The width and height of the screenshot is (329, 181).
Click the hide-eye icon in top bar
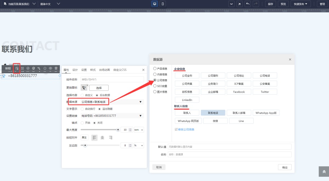point(232,4)
